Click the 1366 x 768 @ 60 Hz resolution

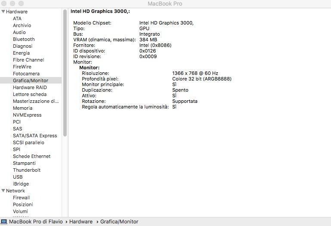[195, 73]
